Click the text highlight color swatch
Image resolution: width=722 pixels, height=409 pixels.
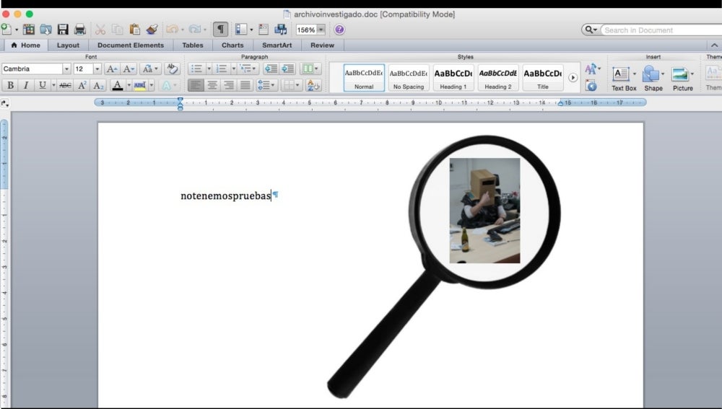pos(139,85)
